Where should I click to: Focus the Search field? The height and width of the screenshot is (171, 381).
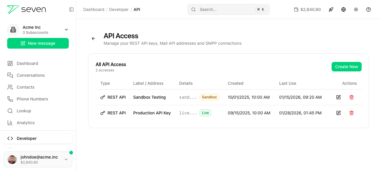(x=228, y=9)
